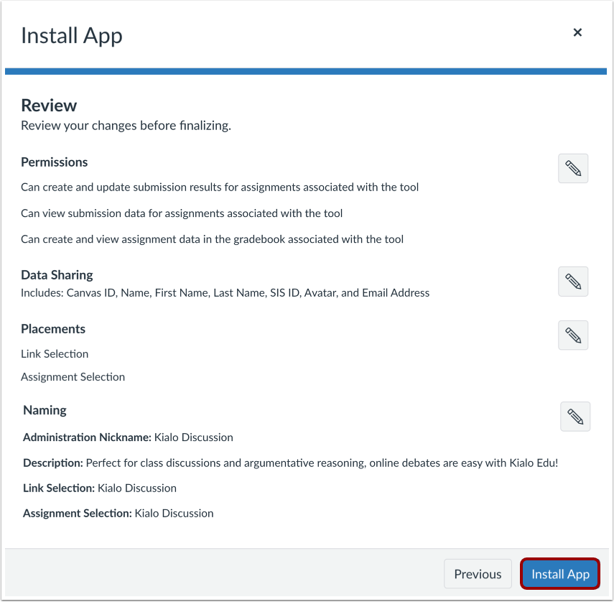Edit Placements using the pencil icon
614x602 pixels.
572,335
